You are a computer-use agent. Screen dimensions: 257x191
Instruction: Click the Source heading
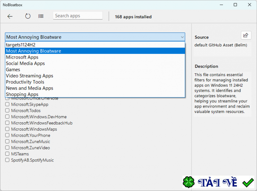tap(202, 37)
